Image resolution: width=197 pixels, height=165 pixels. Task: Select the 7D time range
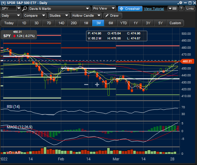coord(49,23)
